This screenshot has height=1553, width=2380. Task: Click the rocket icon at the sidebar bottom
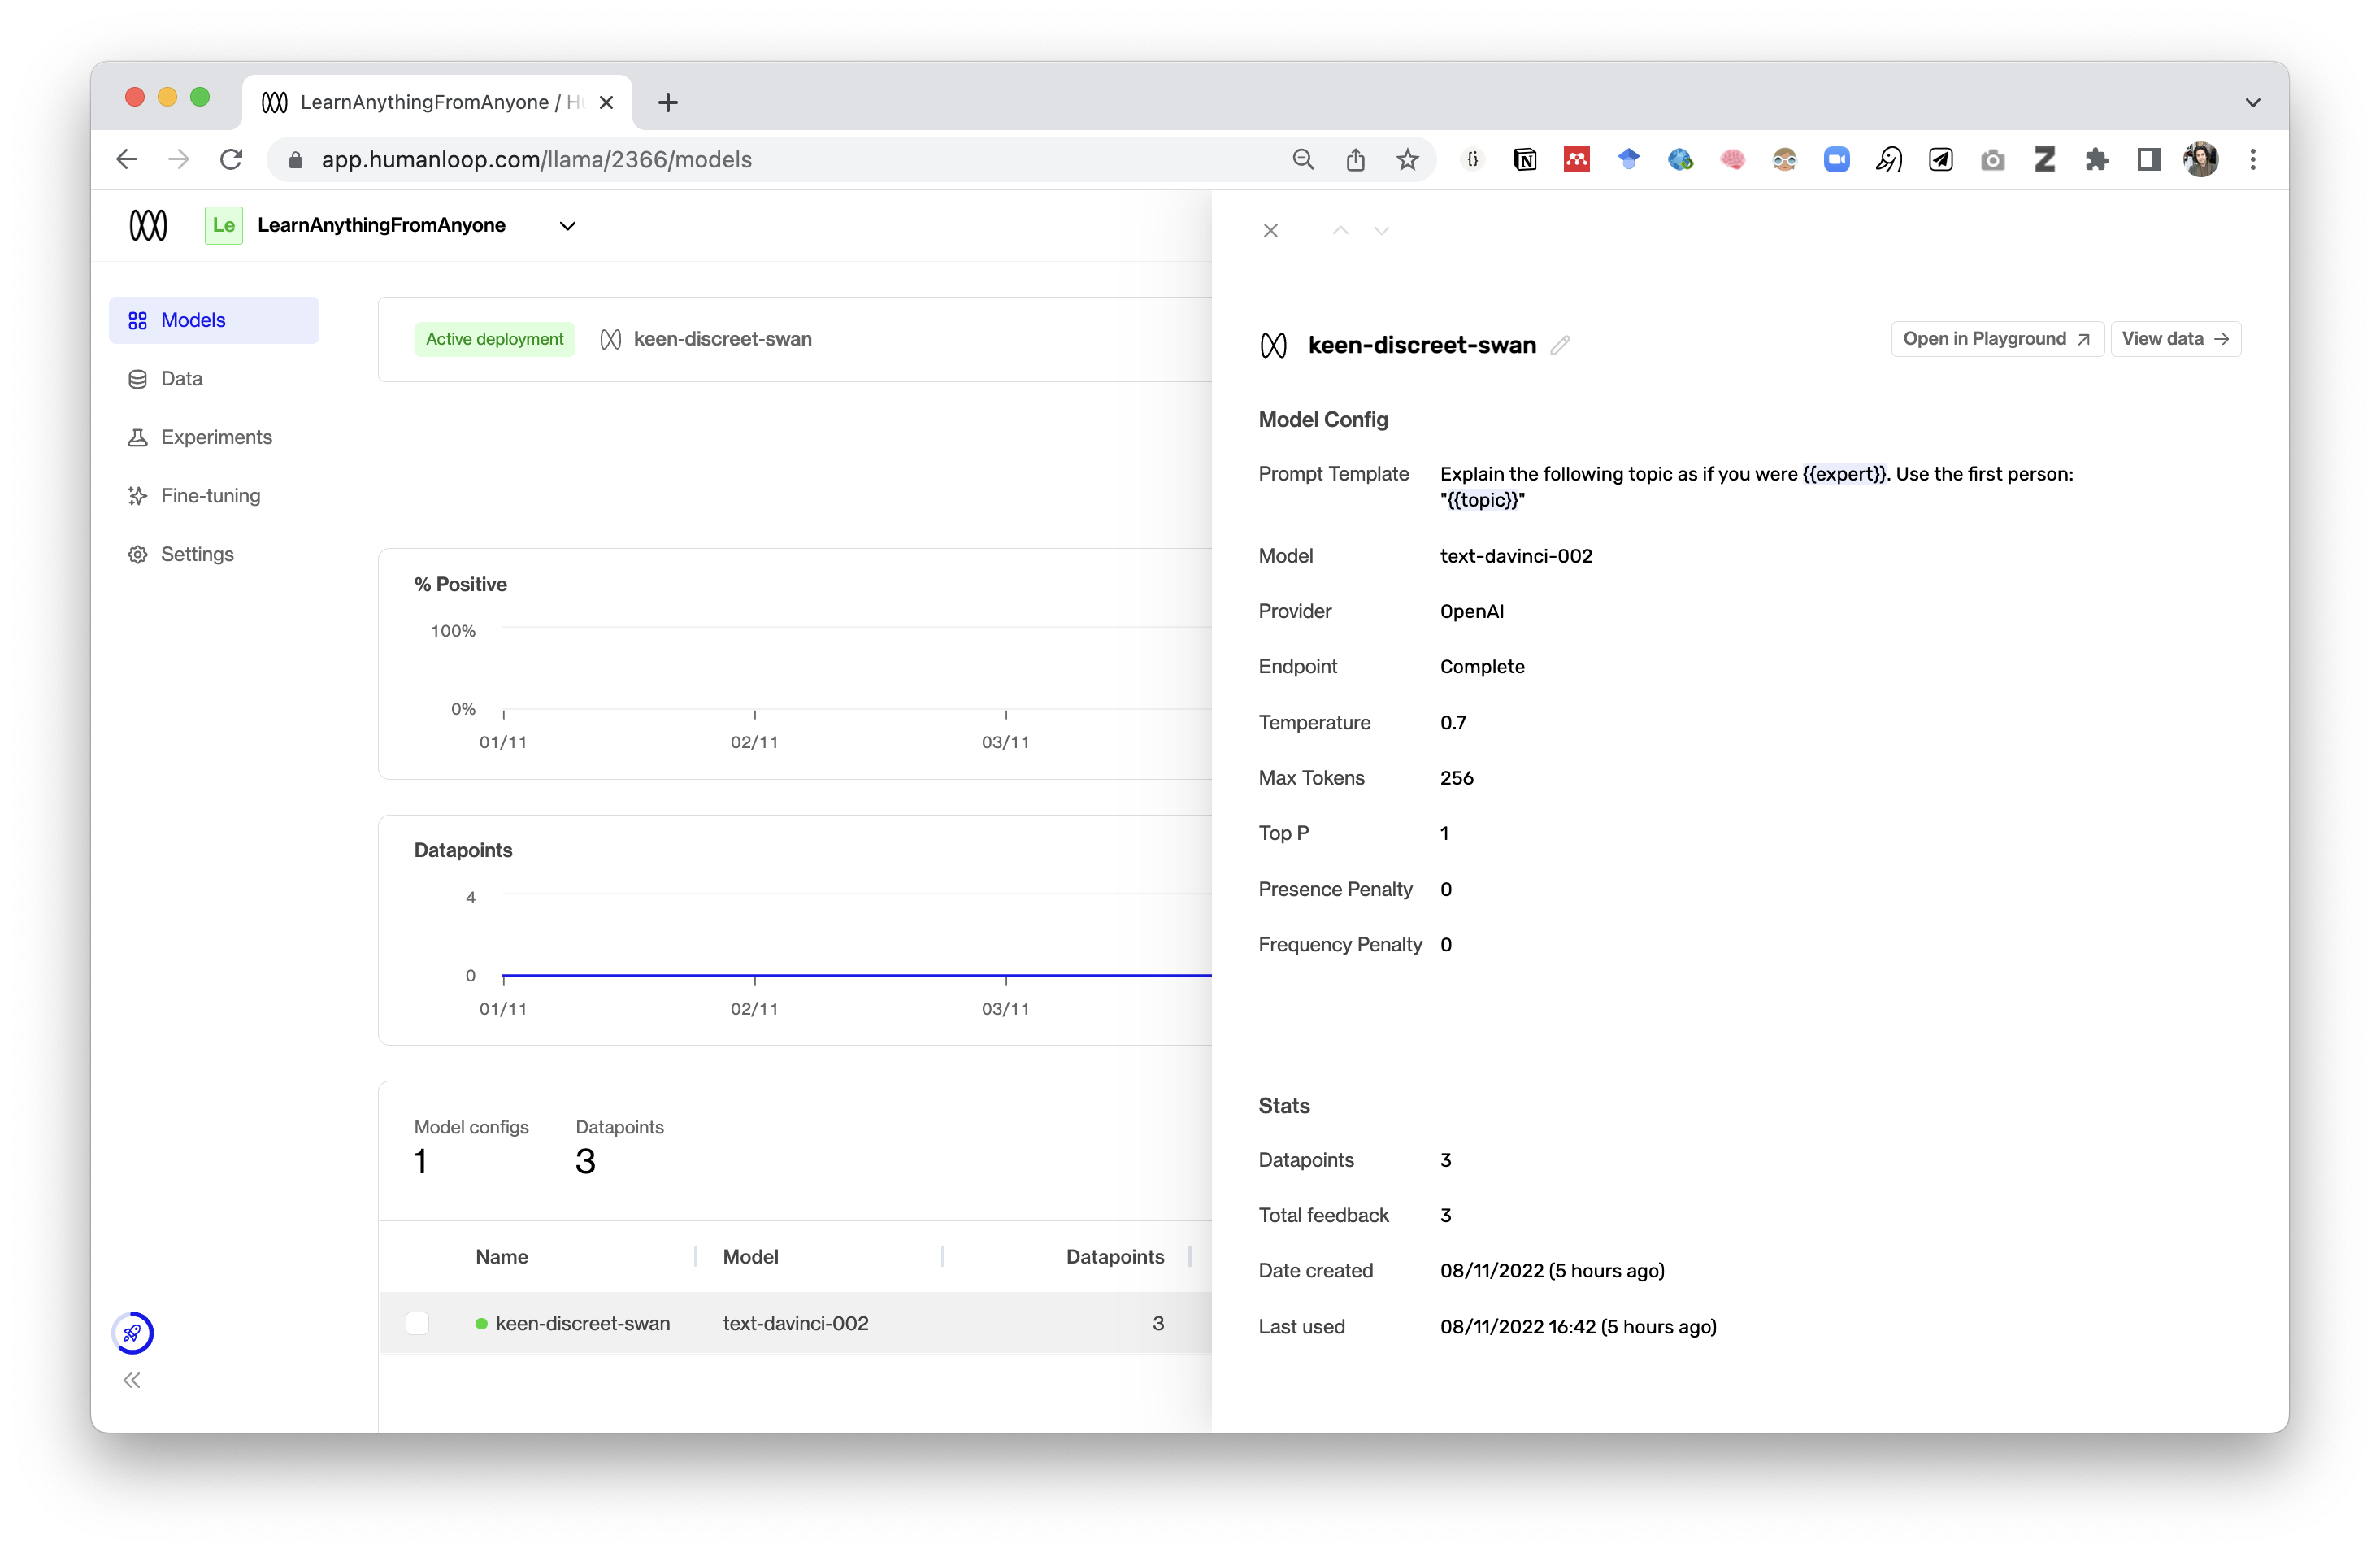pyautogui.click(x=132, y=1332)
